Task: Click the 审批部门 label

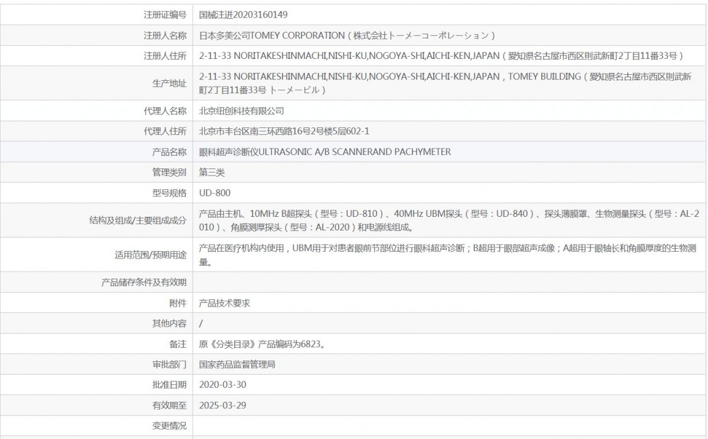Action: [169, 364]
